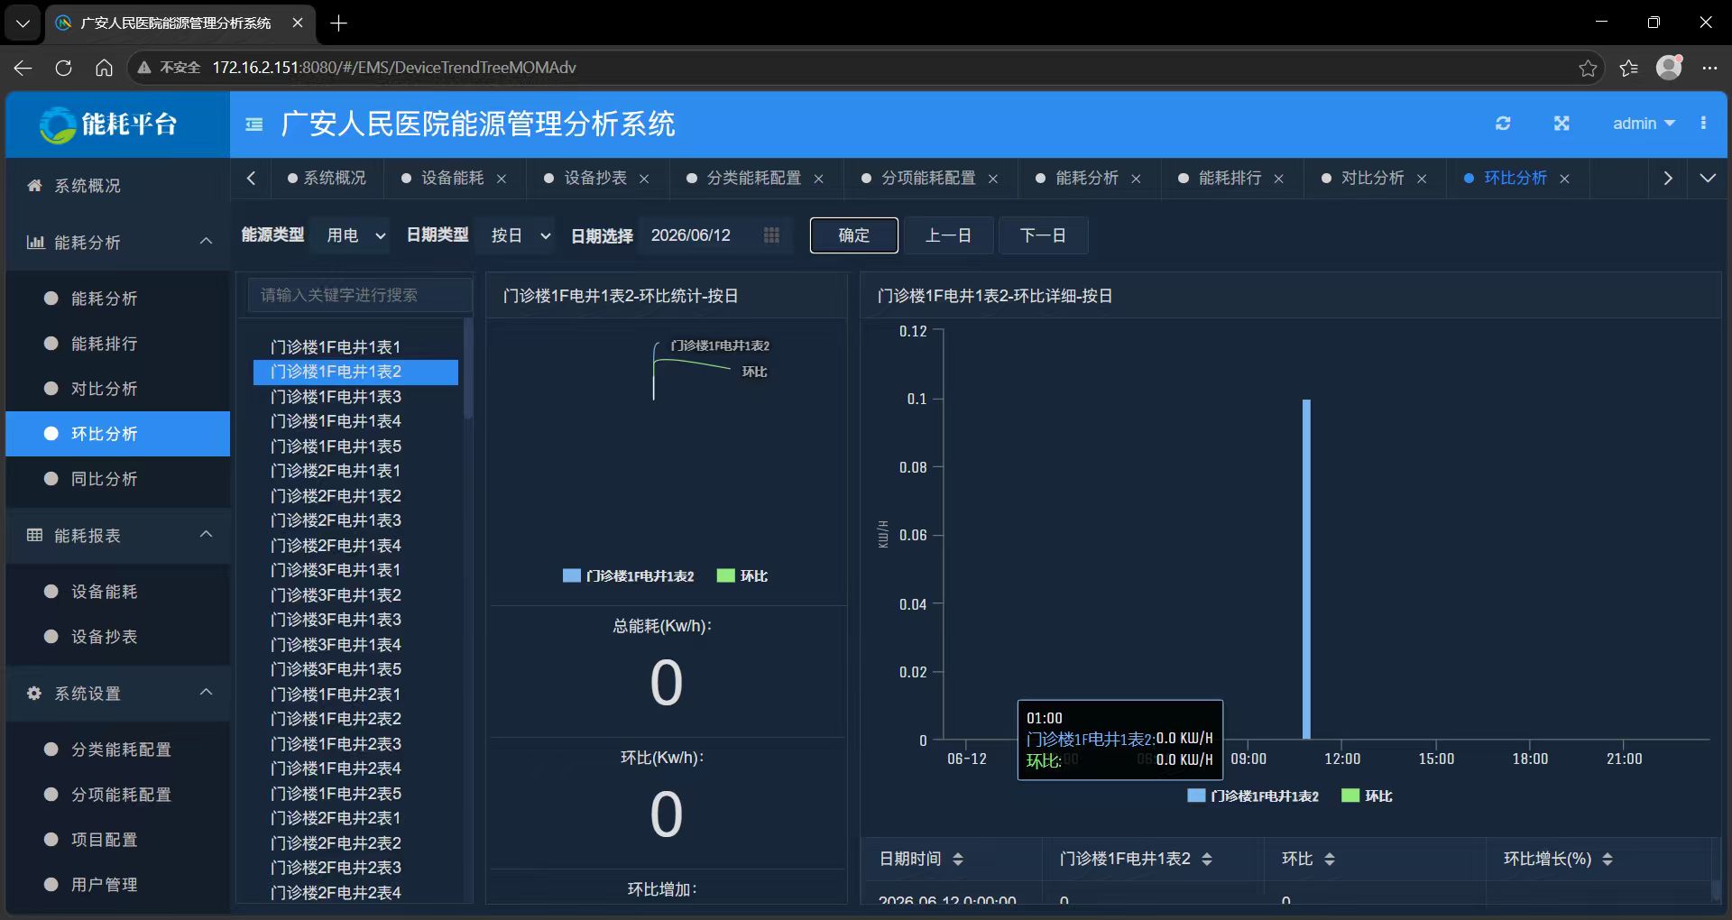Switch to the 系统概况 tab
This screenshot has width=1732, height=920.
[327, 179]
